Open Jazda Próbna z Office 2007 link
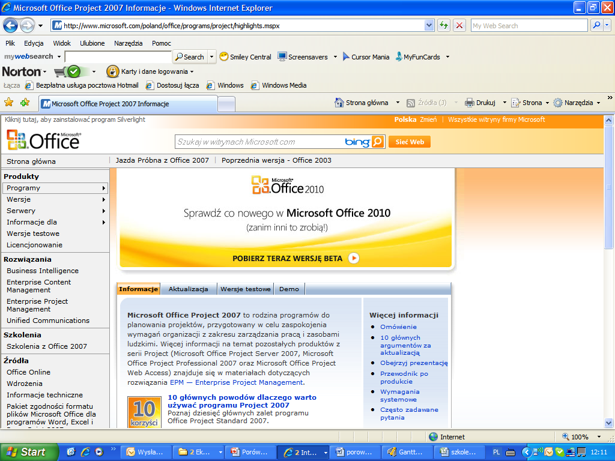The image size is (615, 461). (x=162, y=160)
